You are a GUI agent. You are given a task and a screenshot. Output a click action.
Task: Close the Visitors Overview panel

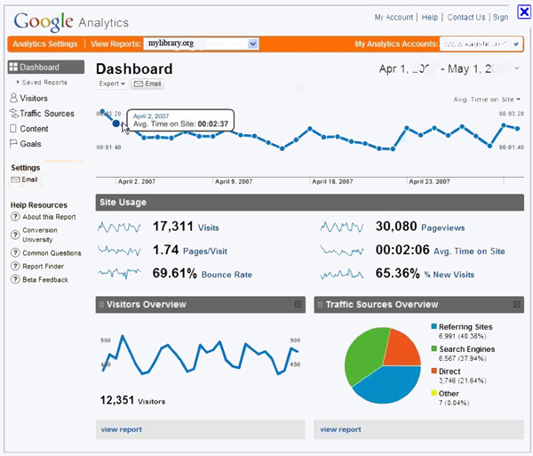coord(298,305)
